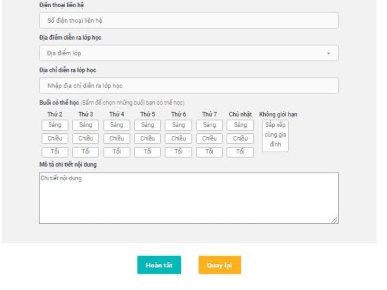Focus the Số điện thoại liên hệ field
The height and width of the screenshot is (290, 387).
189,21
